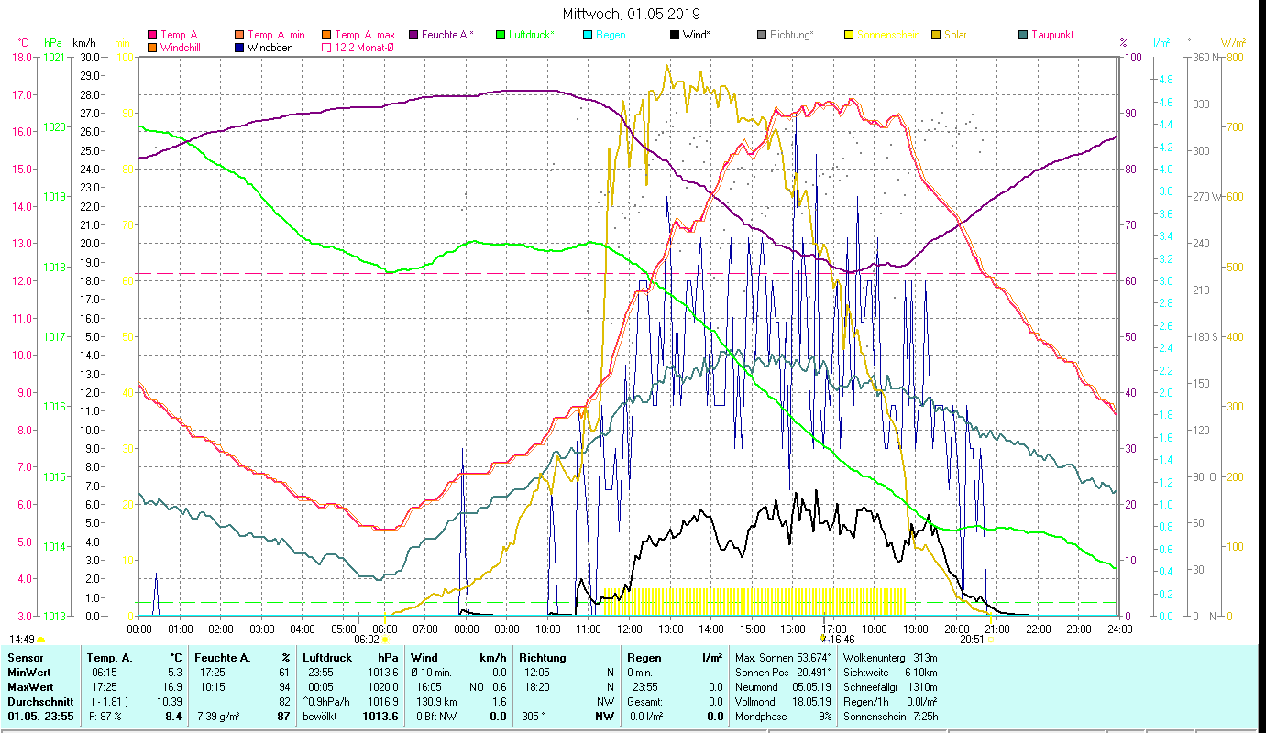Image resolution: width=1266 pixels, height=733 pixels.
Task: Click the orange Windchill legend swatch
Action: pyautogui.click(x=151, y=48)
